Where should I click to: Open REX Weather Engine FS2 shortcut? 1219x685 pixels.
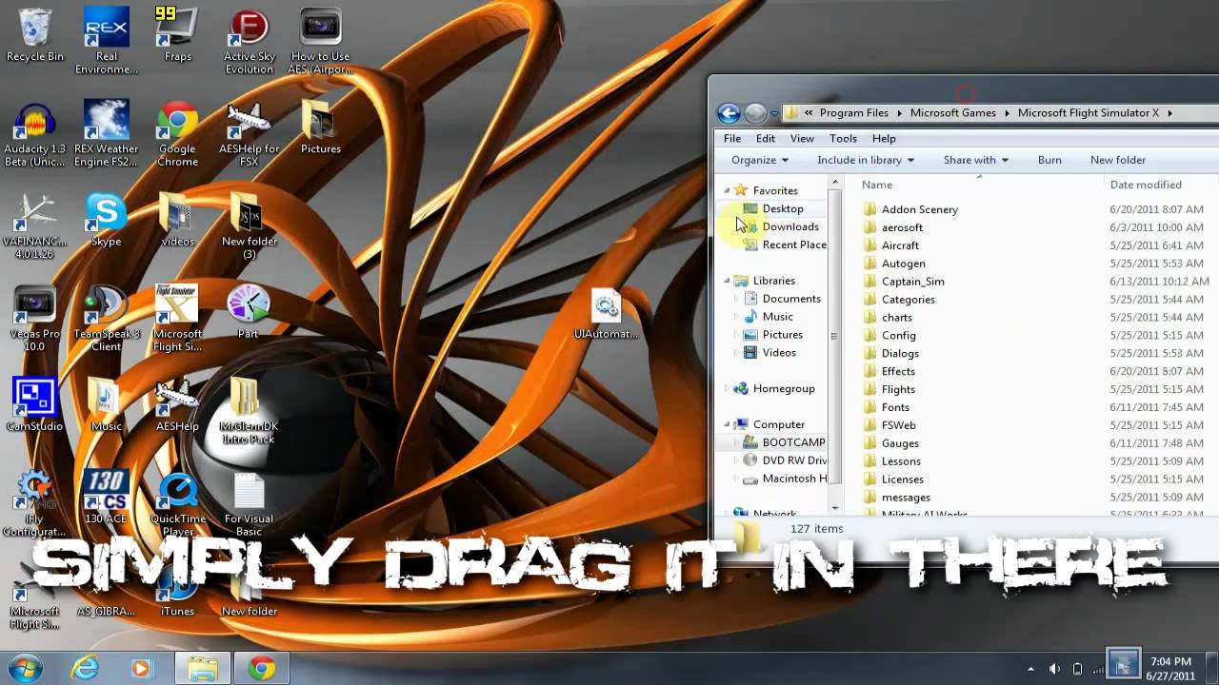click(106, 133)
